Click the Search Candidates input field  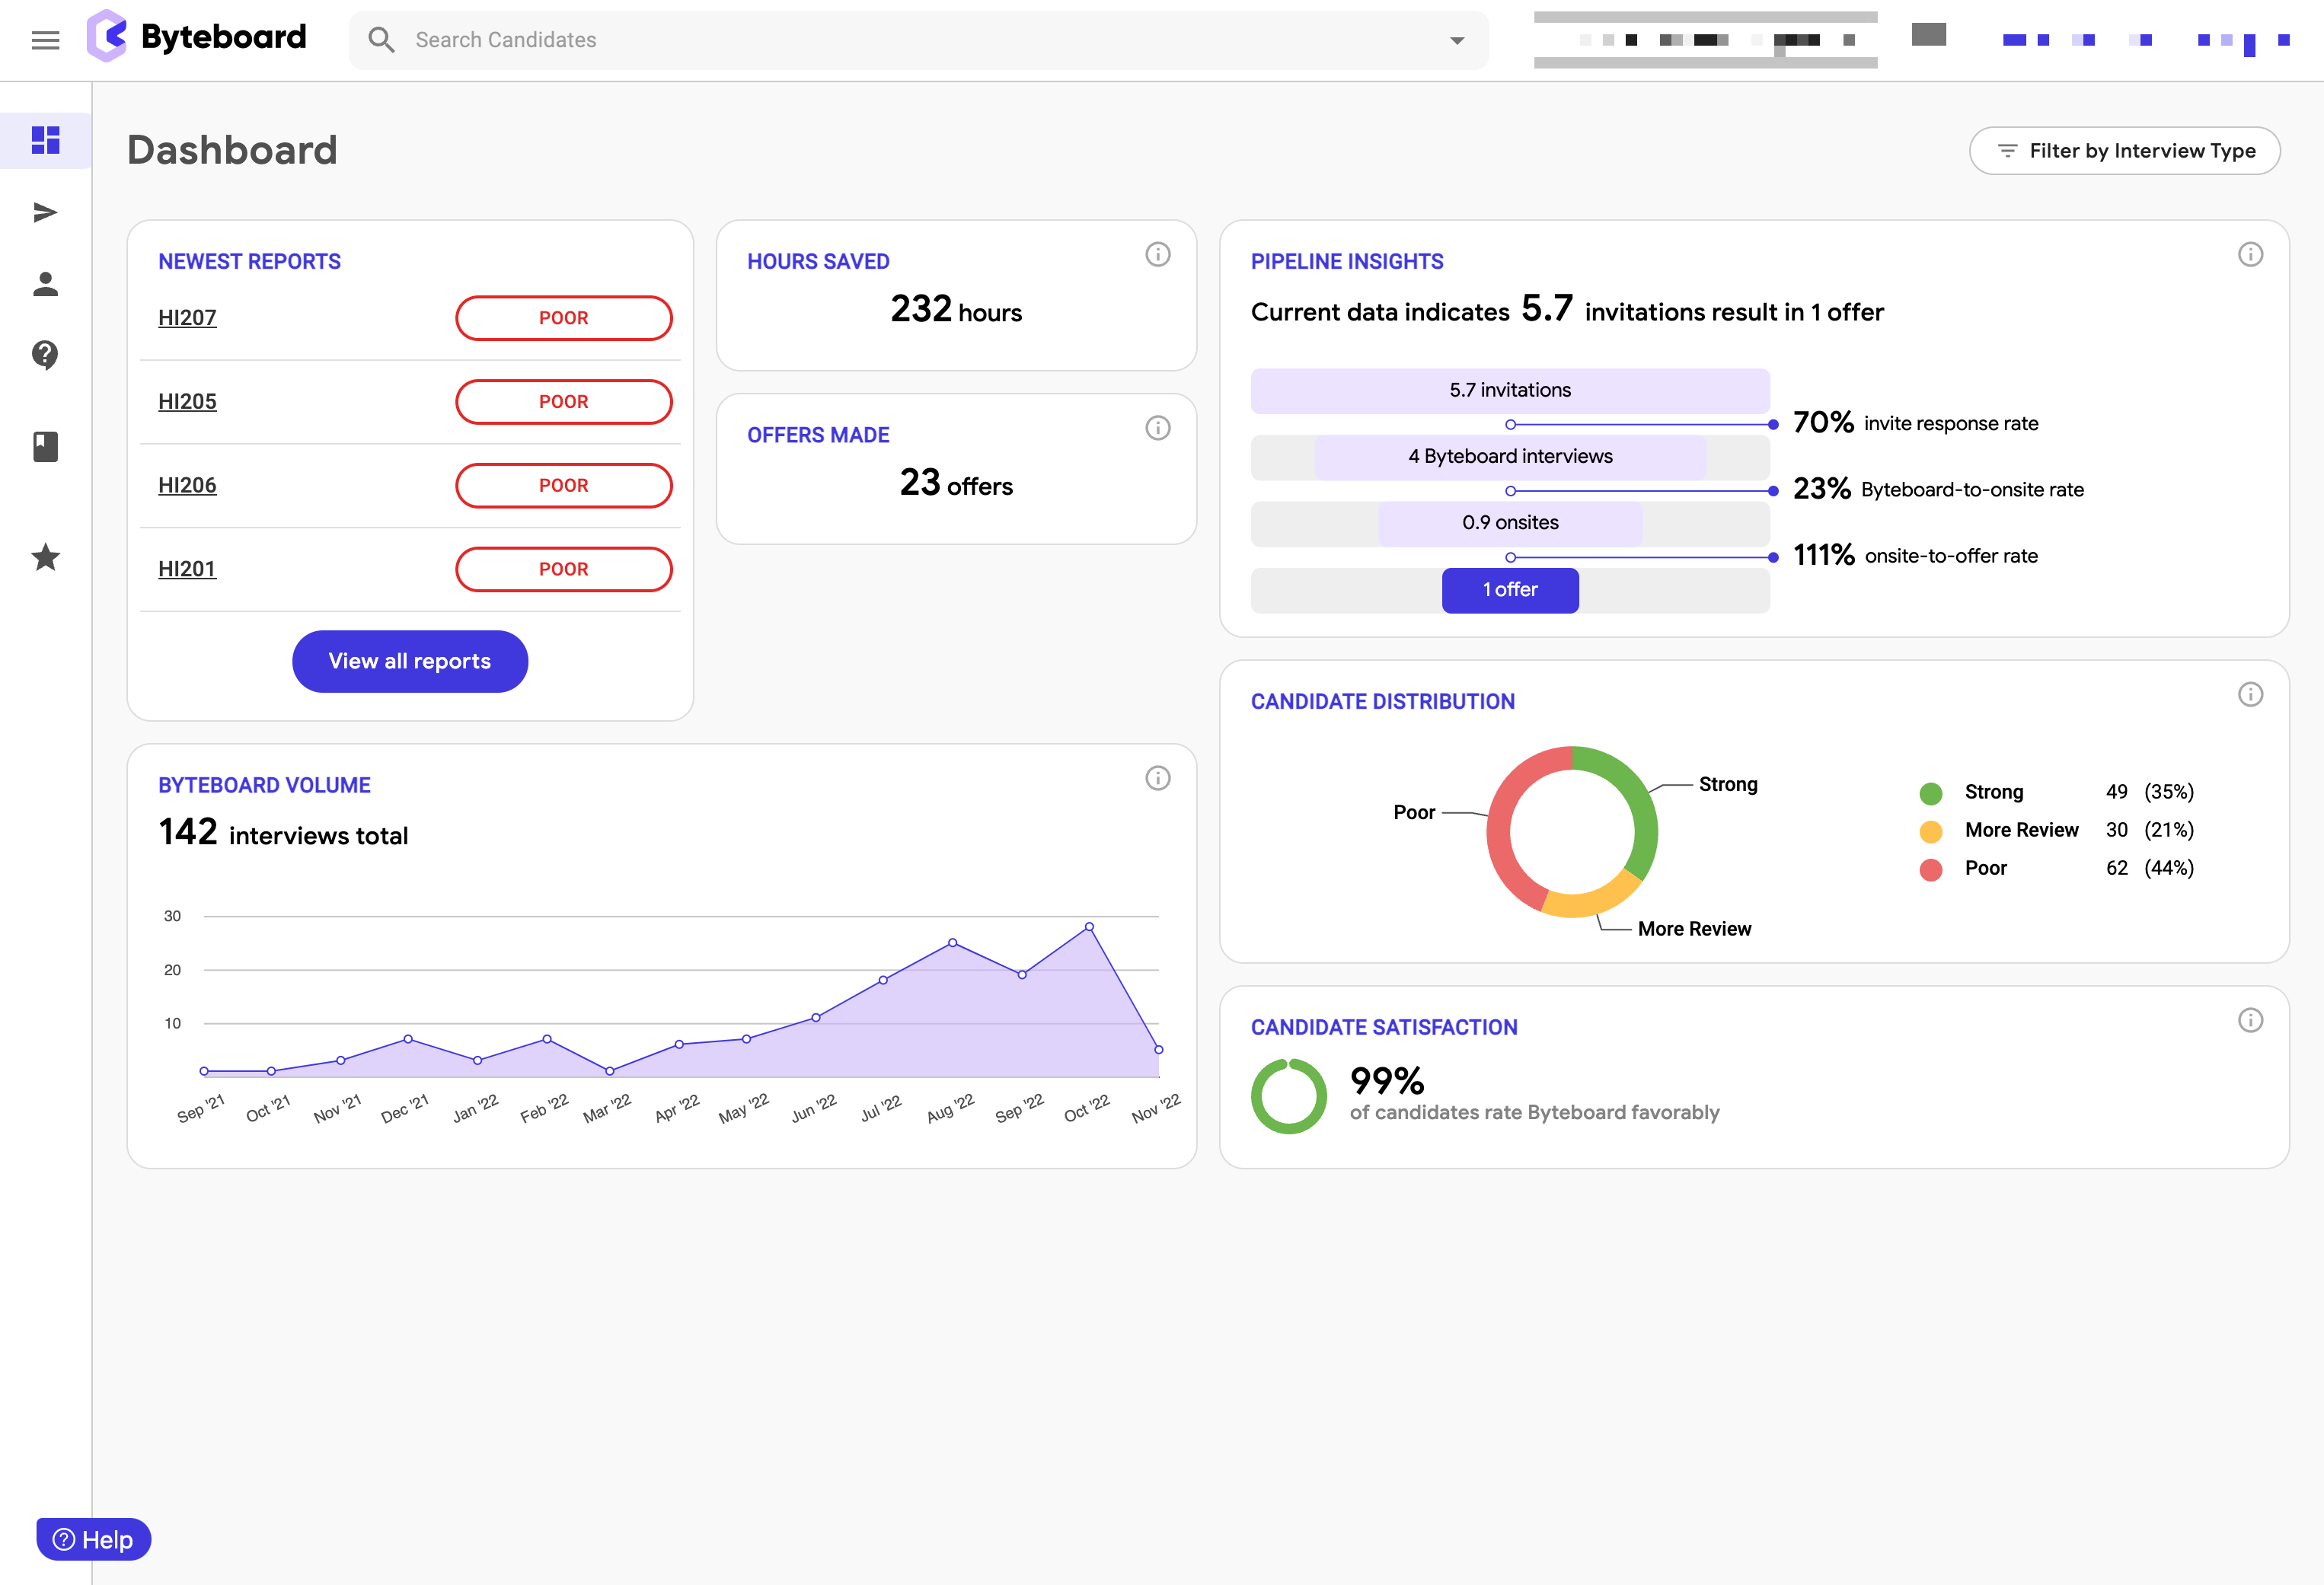[900, 40]
